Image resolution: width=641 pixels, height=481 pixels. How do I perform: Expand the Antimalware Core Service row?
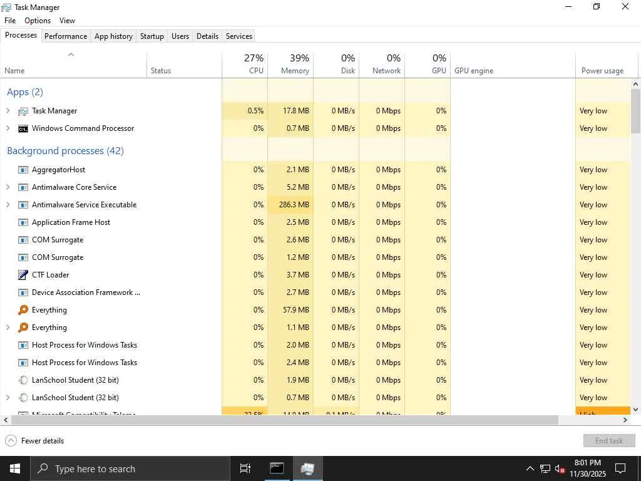coord(8,187)
